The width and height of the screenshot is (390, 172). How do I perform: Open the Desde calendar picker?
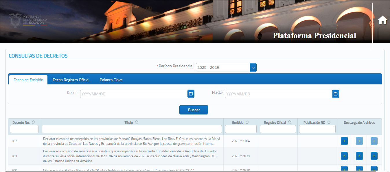click(191, 94)
